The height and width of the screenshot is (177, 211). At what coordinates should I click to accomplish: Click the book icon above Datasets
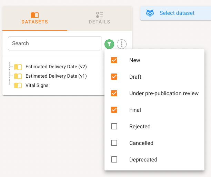point(34,15)
